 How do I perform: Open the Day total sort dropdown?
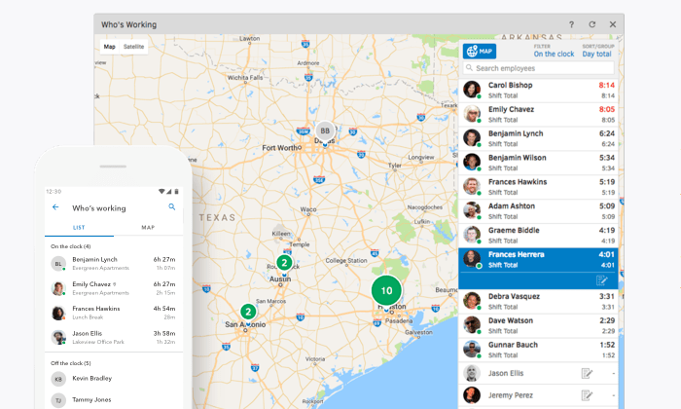click(596, 54)
